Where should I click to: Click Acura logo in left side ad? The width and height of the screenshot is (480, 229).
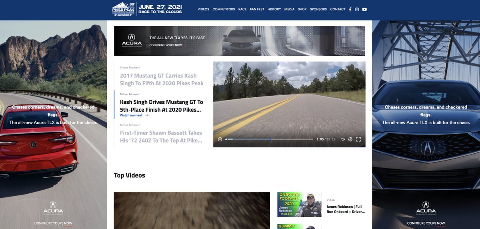(53, 207)
